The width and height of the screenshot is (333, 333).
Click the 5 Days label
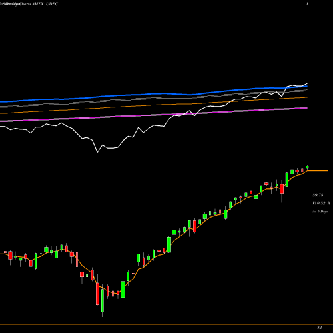pos(322,212)
